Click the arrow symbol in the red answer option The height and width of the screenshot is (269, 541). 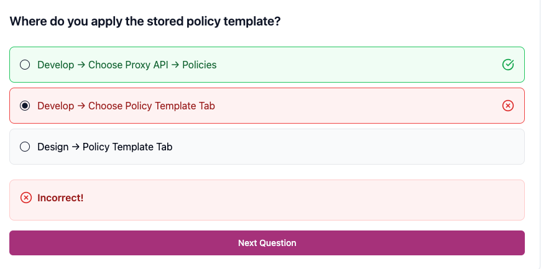[81, 106]
